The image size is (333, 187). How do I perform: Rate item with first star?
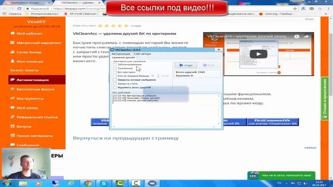pyautogui.click(x=100, y=26)
